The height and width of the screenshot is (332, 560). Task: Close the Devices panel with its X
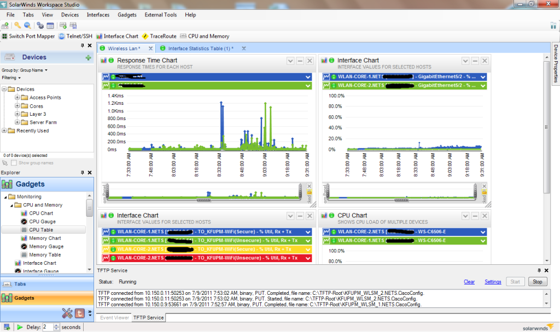90,46
